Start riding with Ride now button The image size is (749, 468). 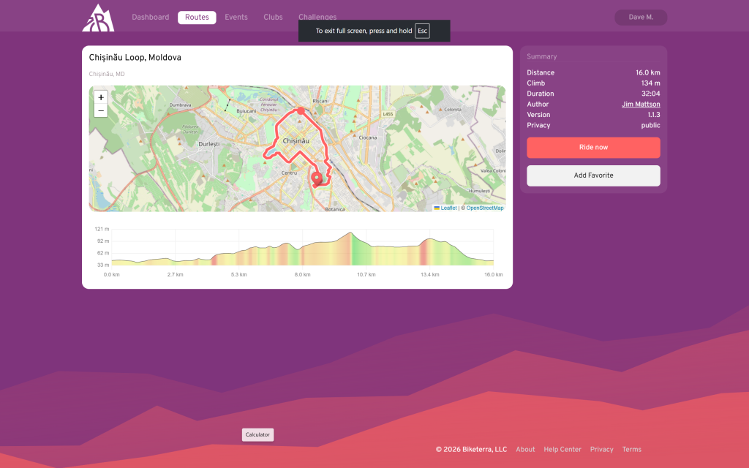tap(593, 148)
